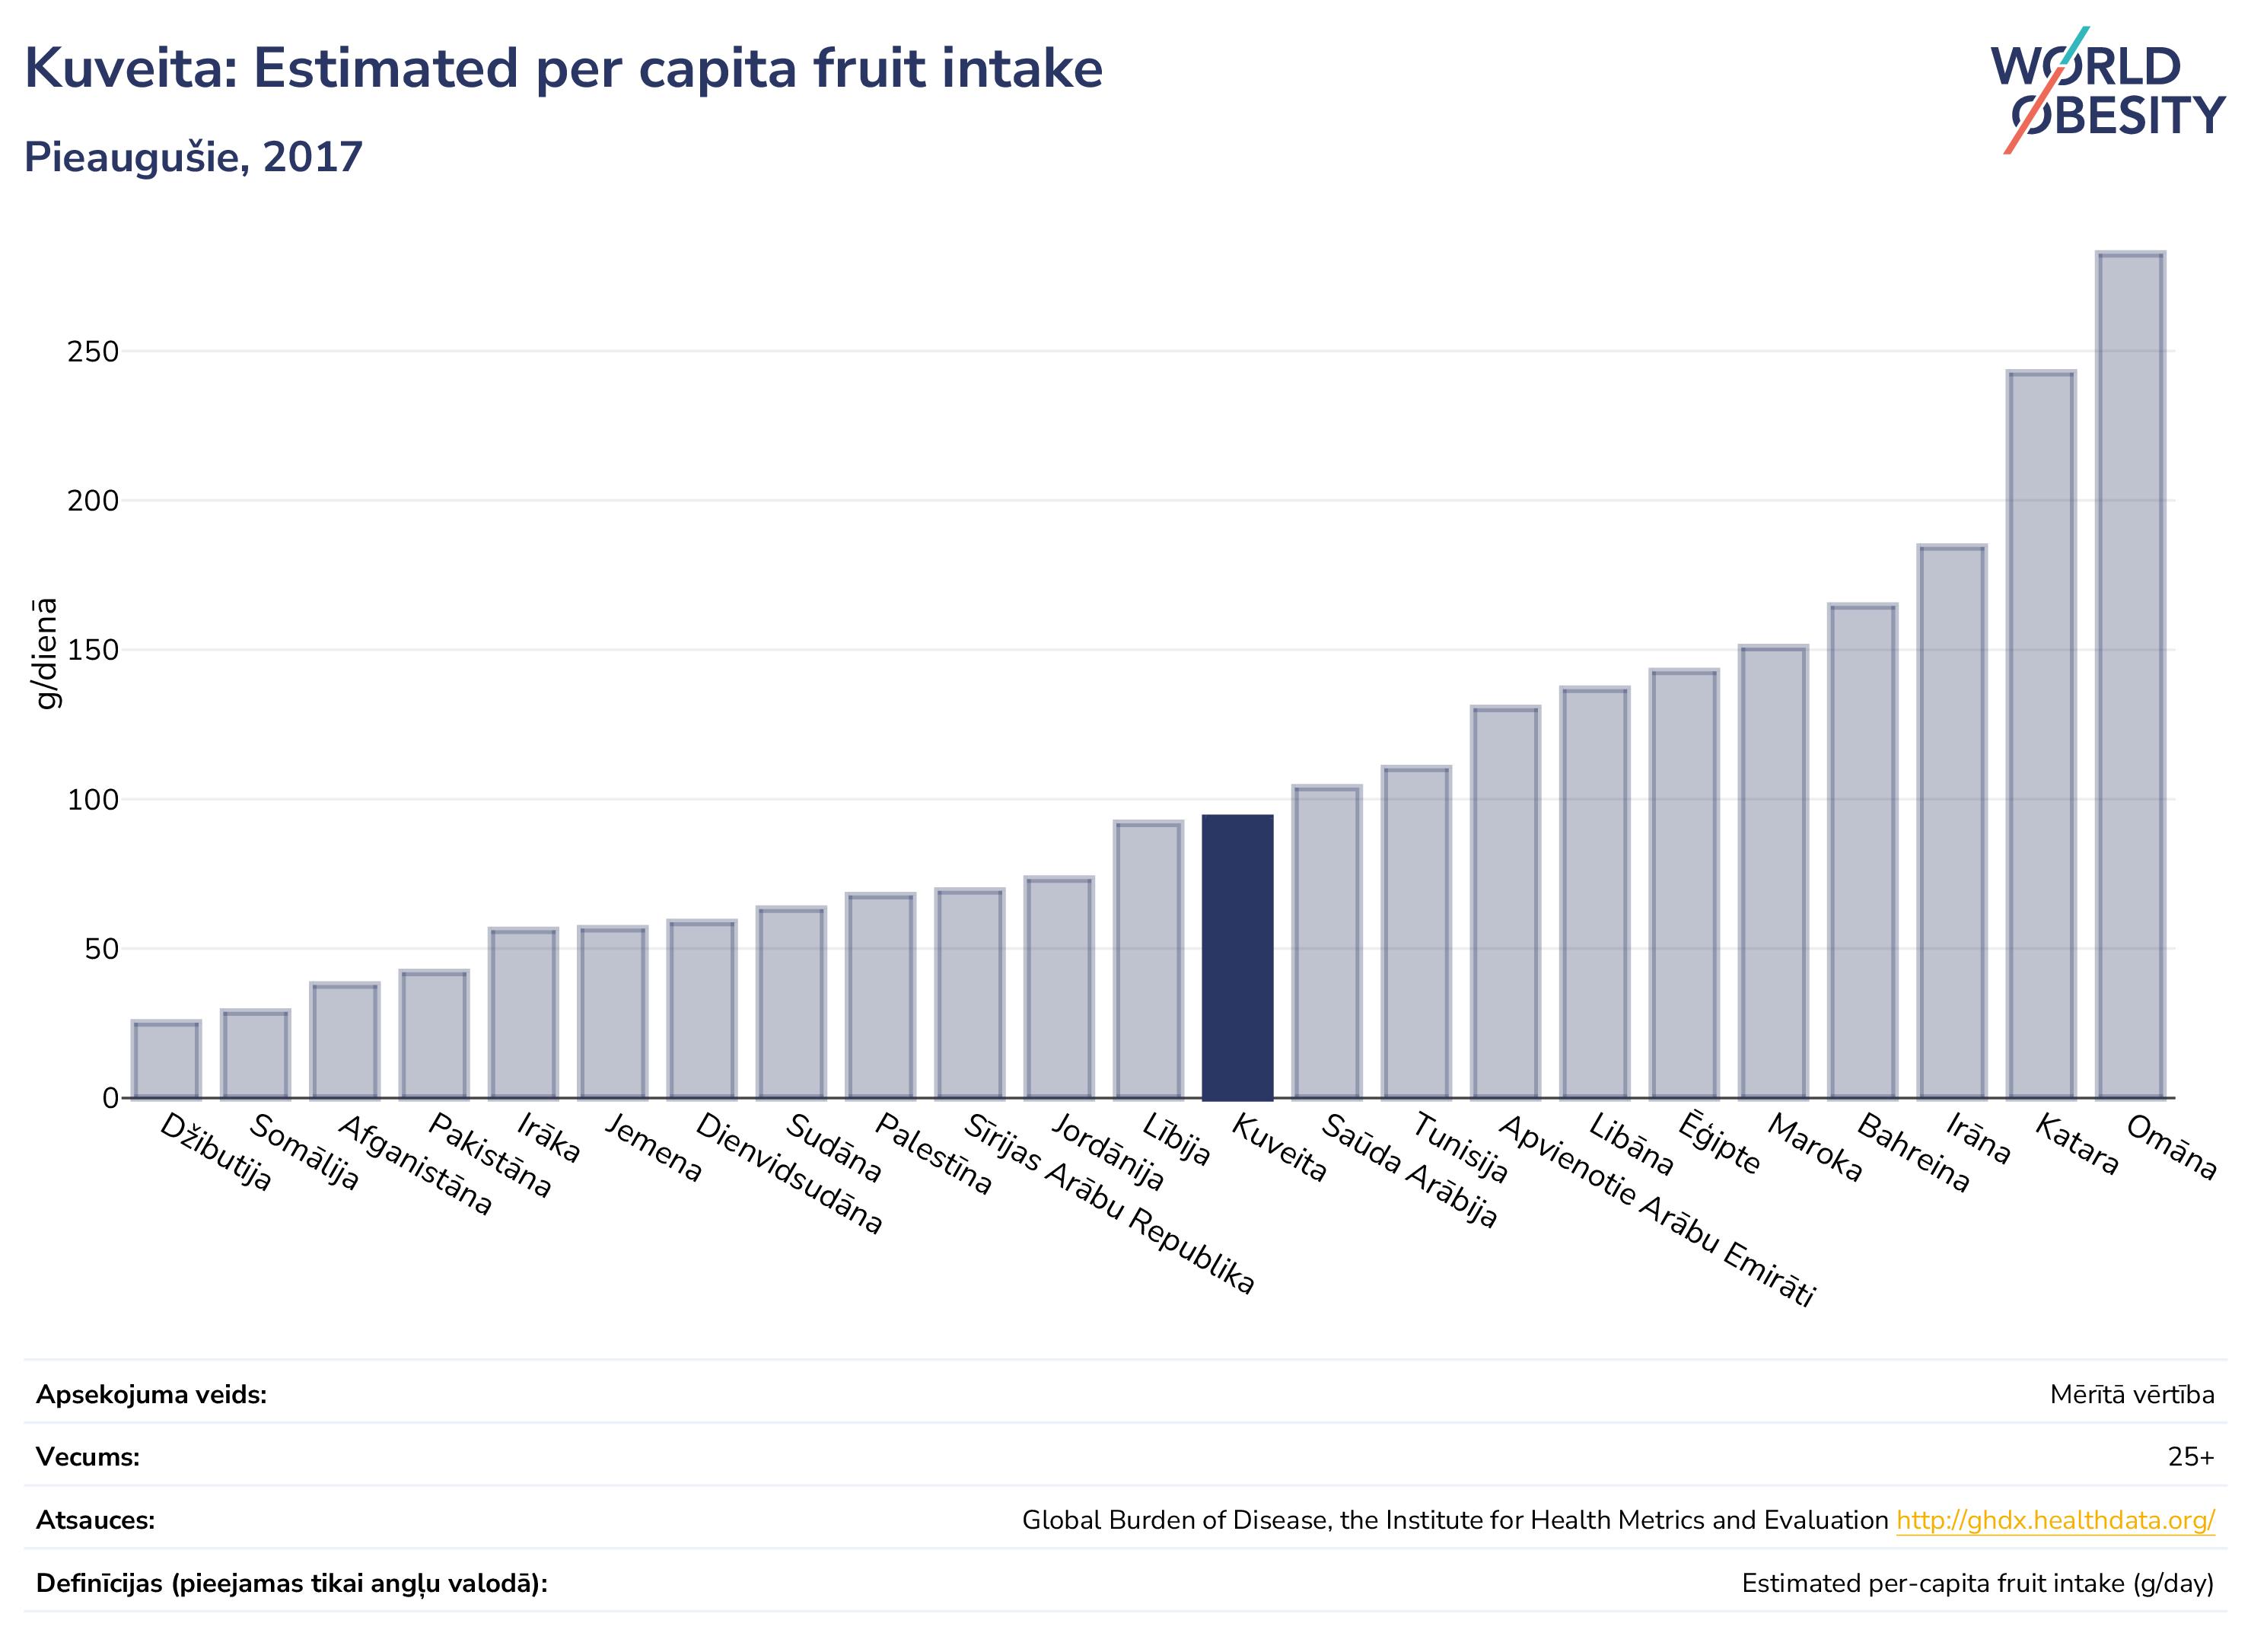Select the Apvienotie Arābu Emirāti bar

pyautogui.click(x=1505, y=902)
